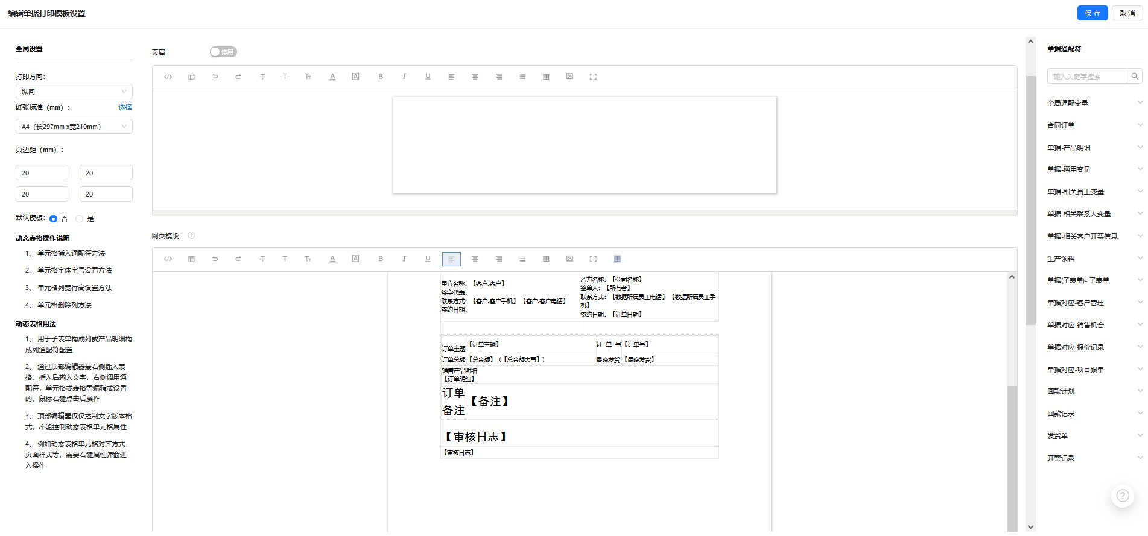Viewport: 1148px width, 536px height.
Task: Click the 选择 link beside 纸张标准
Action: (x=125, y=107)
